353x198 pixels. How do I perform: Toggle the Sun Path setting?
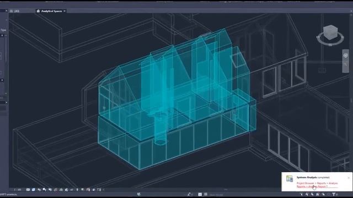click(x=39, y=190)
